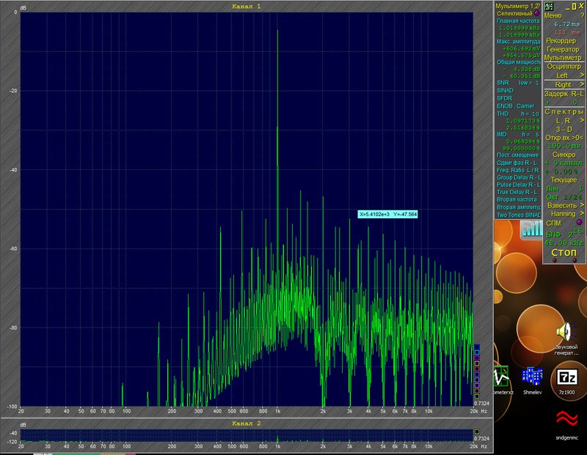Click the Откр.вх.>0< input zero button
This screenshot has width=587, height=455.
(x=564, y=138)
